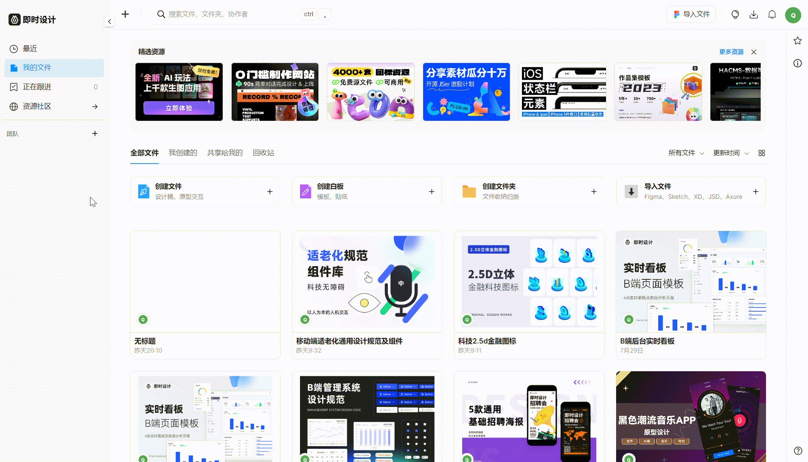
Task: Click the 即时设计 logo icon
Action: 14,19
